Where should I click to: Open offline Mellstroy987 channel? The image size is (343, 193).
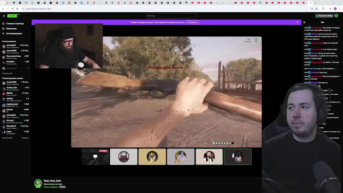(16, 68)
